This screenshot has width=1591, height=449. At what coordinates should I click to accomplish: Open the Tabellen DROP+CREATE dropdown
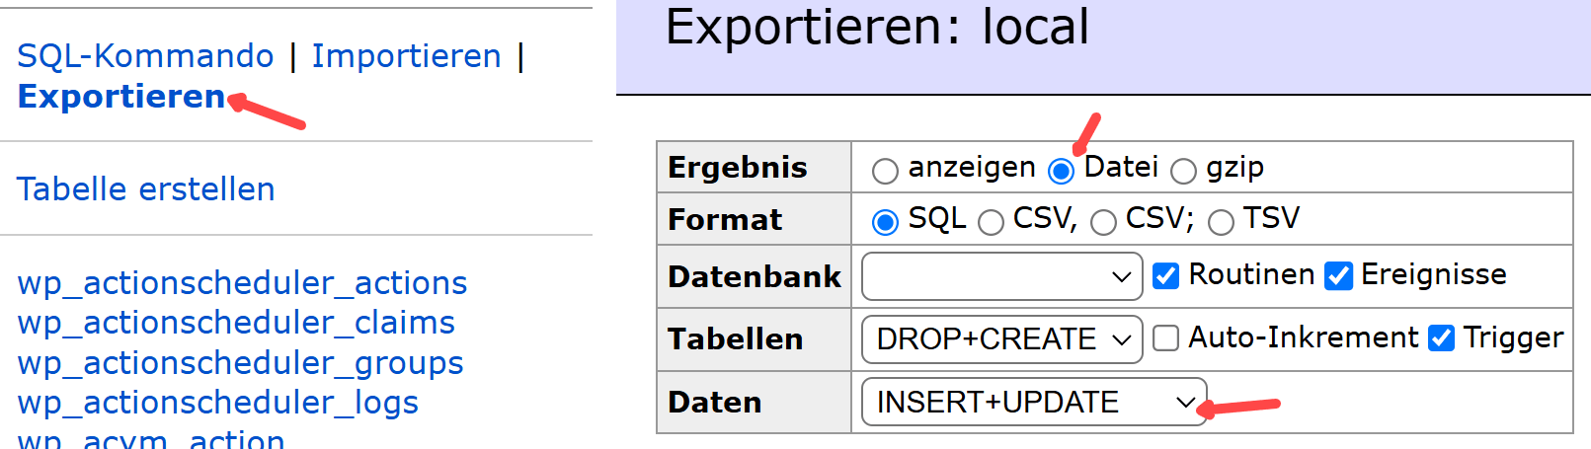(x=1001, y=339)
